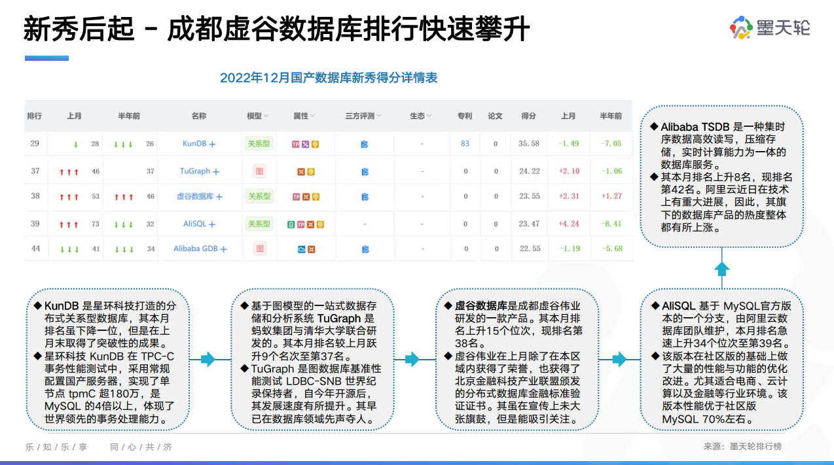Click the plus icon next to AliSQL
This screenshot has width=834, height=465.
point(212,224)
